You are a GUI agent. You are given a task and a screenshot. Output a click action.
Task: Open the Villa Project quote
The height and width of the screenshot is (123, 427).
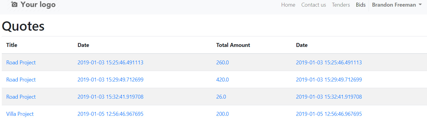click(20, 114)
